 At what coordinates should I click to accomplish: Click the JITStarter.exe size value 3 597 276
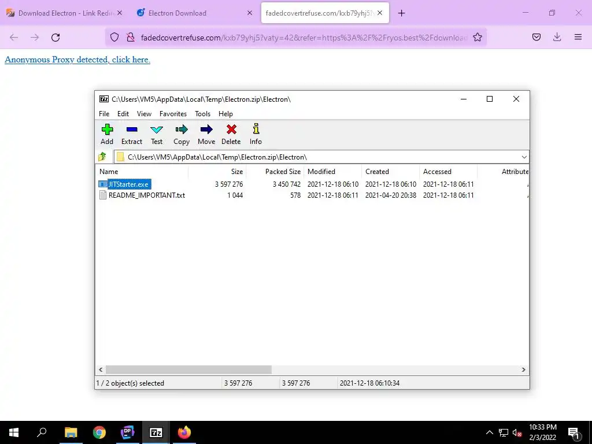pos(229,184)
